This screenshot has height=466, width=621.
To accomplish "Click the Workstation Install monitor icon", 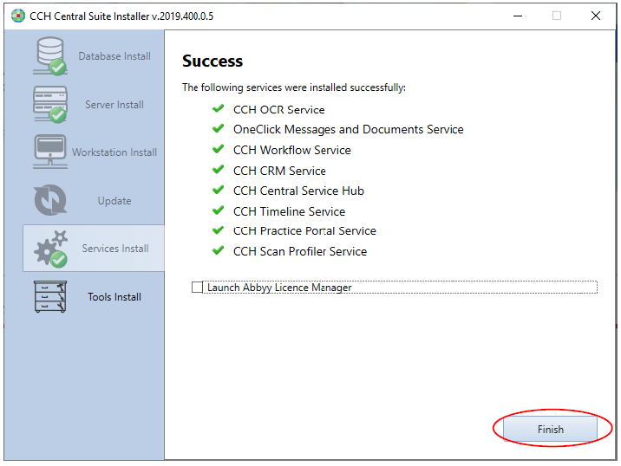I will click(x=50, y=152).
